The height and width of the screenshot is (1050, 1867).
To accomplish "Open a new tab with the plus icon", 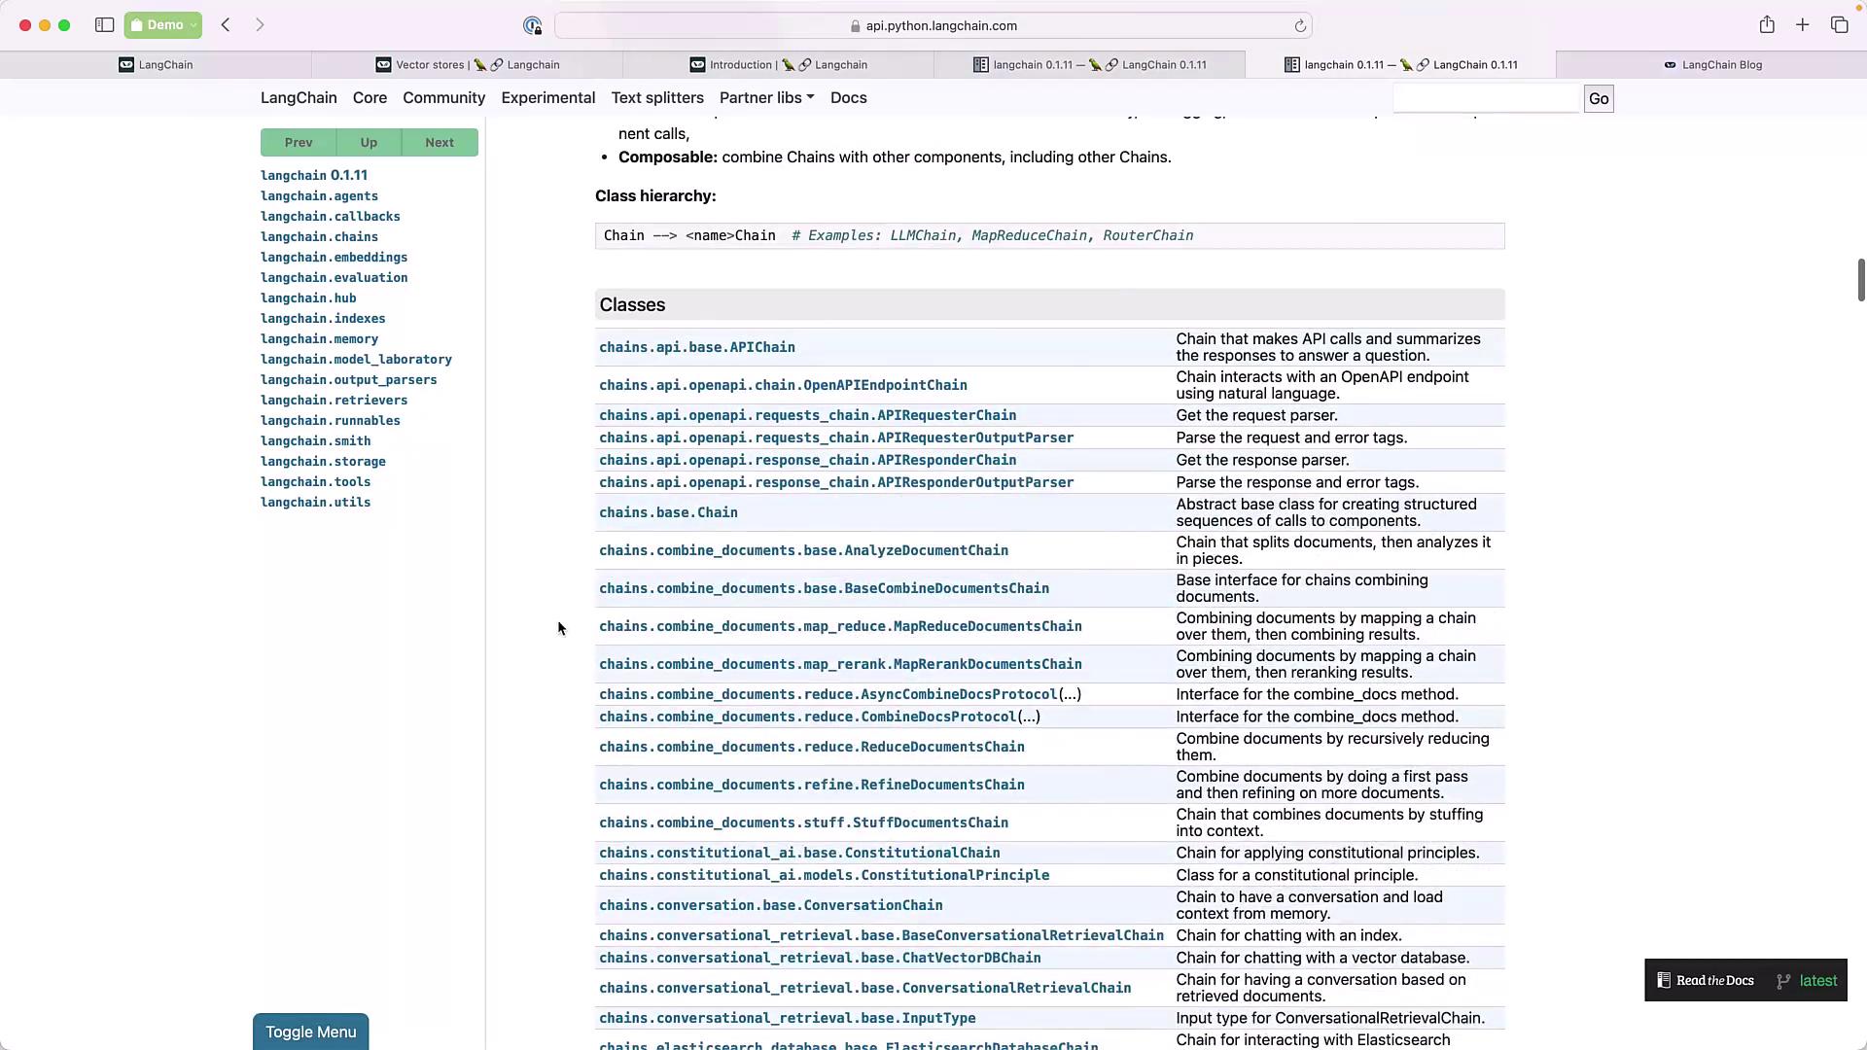I will click(x=1803, y=25).
